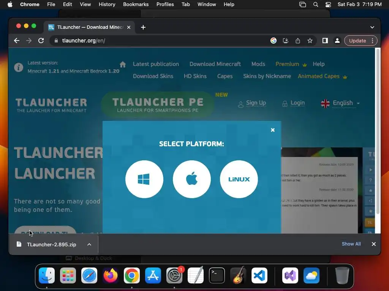The height and width of the screenshot is (291, 389).
Task: Open Chrome profile avatar
Action: (337, 41)
